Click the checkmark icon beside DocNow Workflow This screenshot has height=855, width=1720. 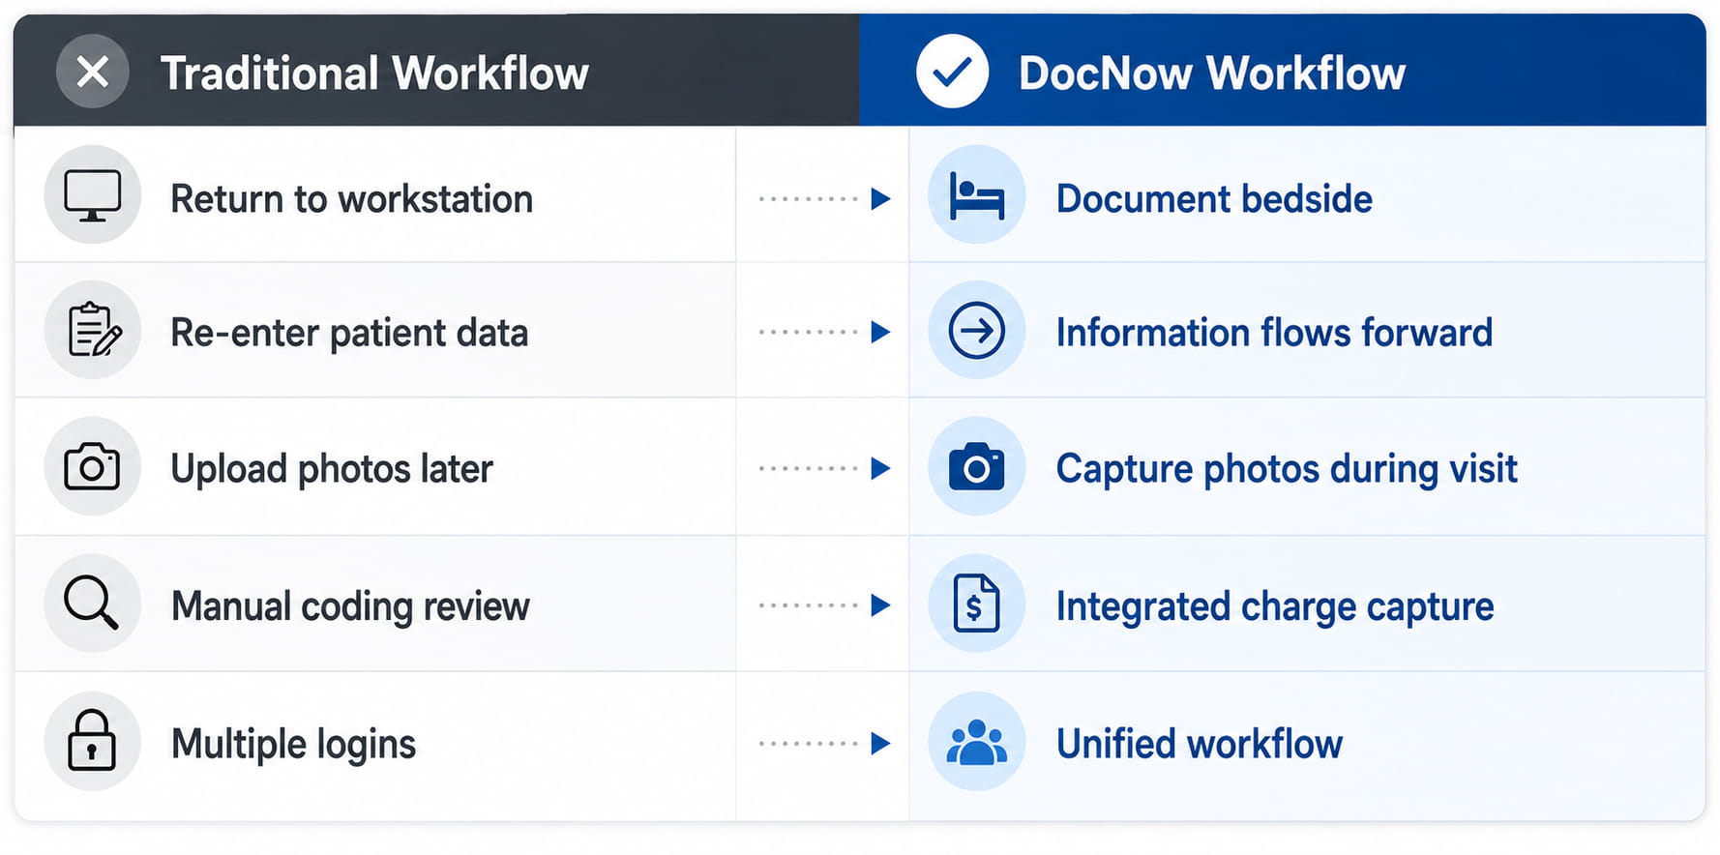(952, 72)
